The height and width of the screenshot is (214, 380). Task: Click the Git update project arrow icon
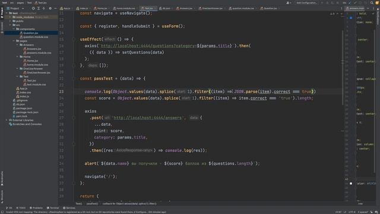pos(350,2)
